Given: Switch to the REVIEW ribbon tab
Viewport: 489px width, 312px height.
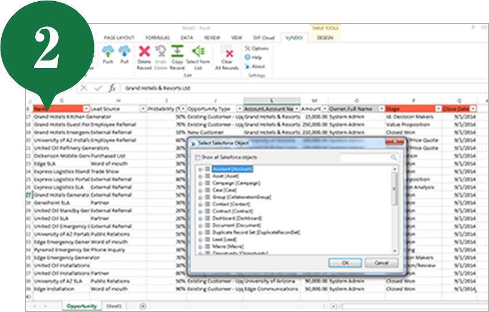Looking at the screenshot, I should pos(212,38).
